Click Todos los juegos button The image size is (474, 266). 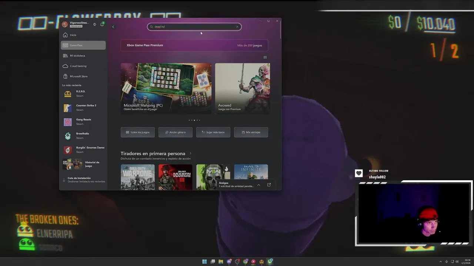138,132
